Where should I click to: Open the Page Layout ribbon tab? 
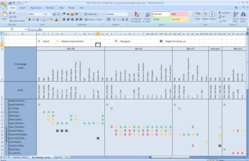(x=36, y=8)
